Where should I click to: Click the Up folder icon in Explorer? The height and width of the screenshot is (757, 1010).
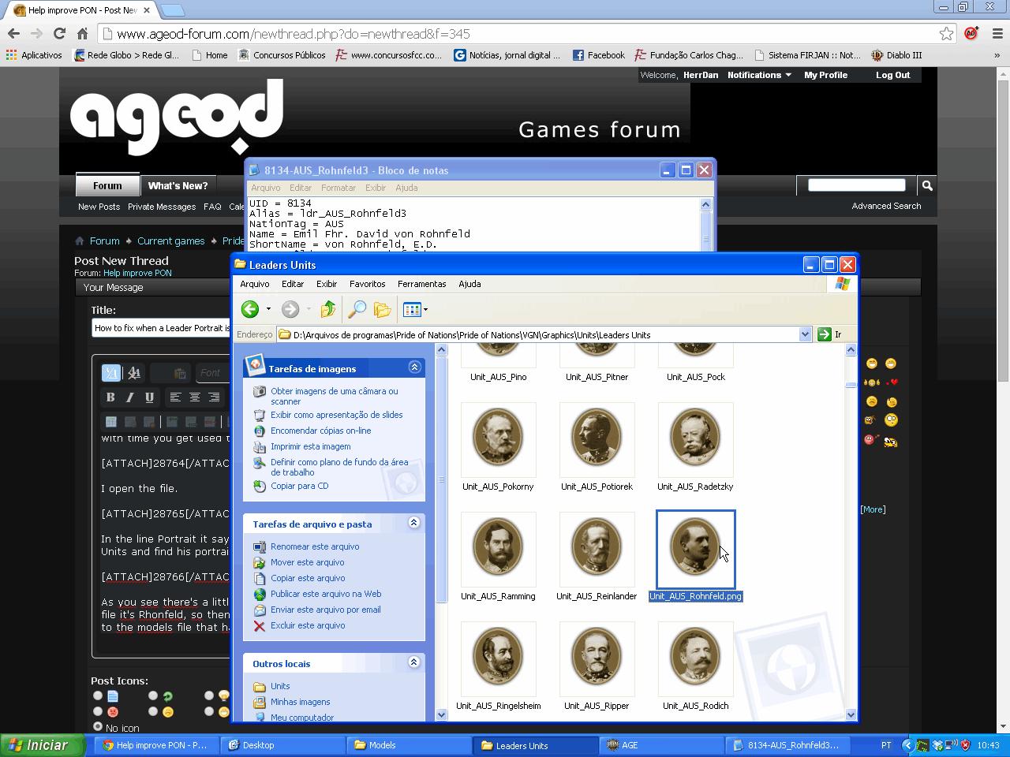328,310
